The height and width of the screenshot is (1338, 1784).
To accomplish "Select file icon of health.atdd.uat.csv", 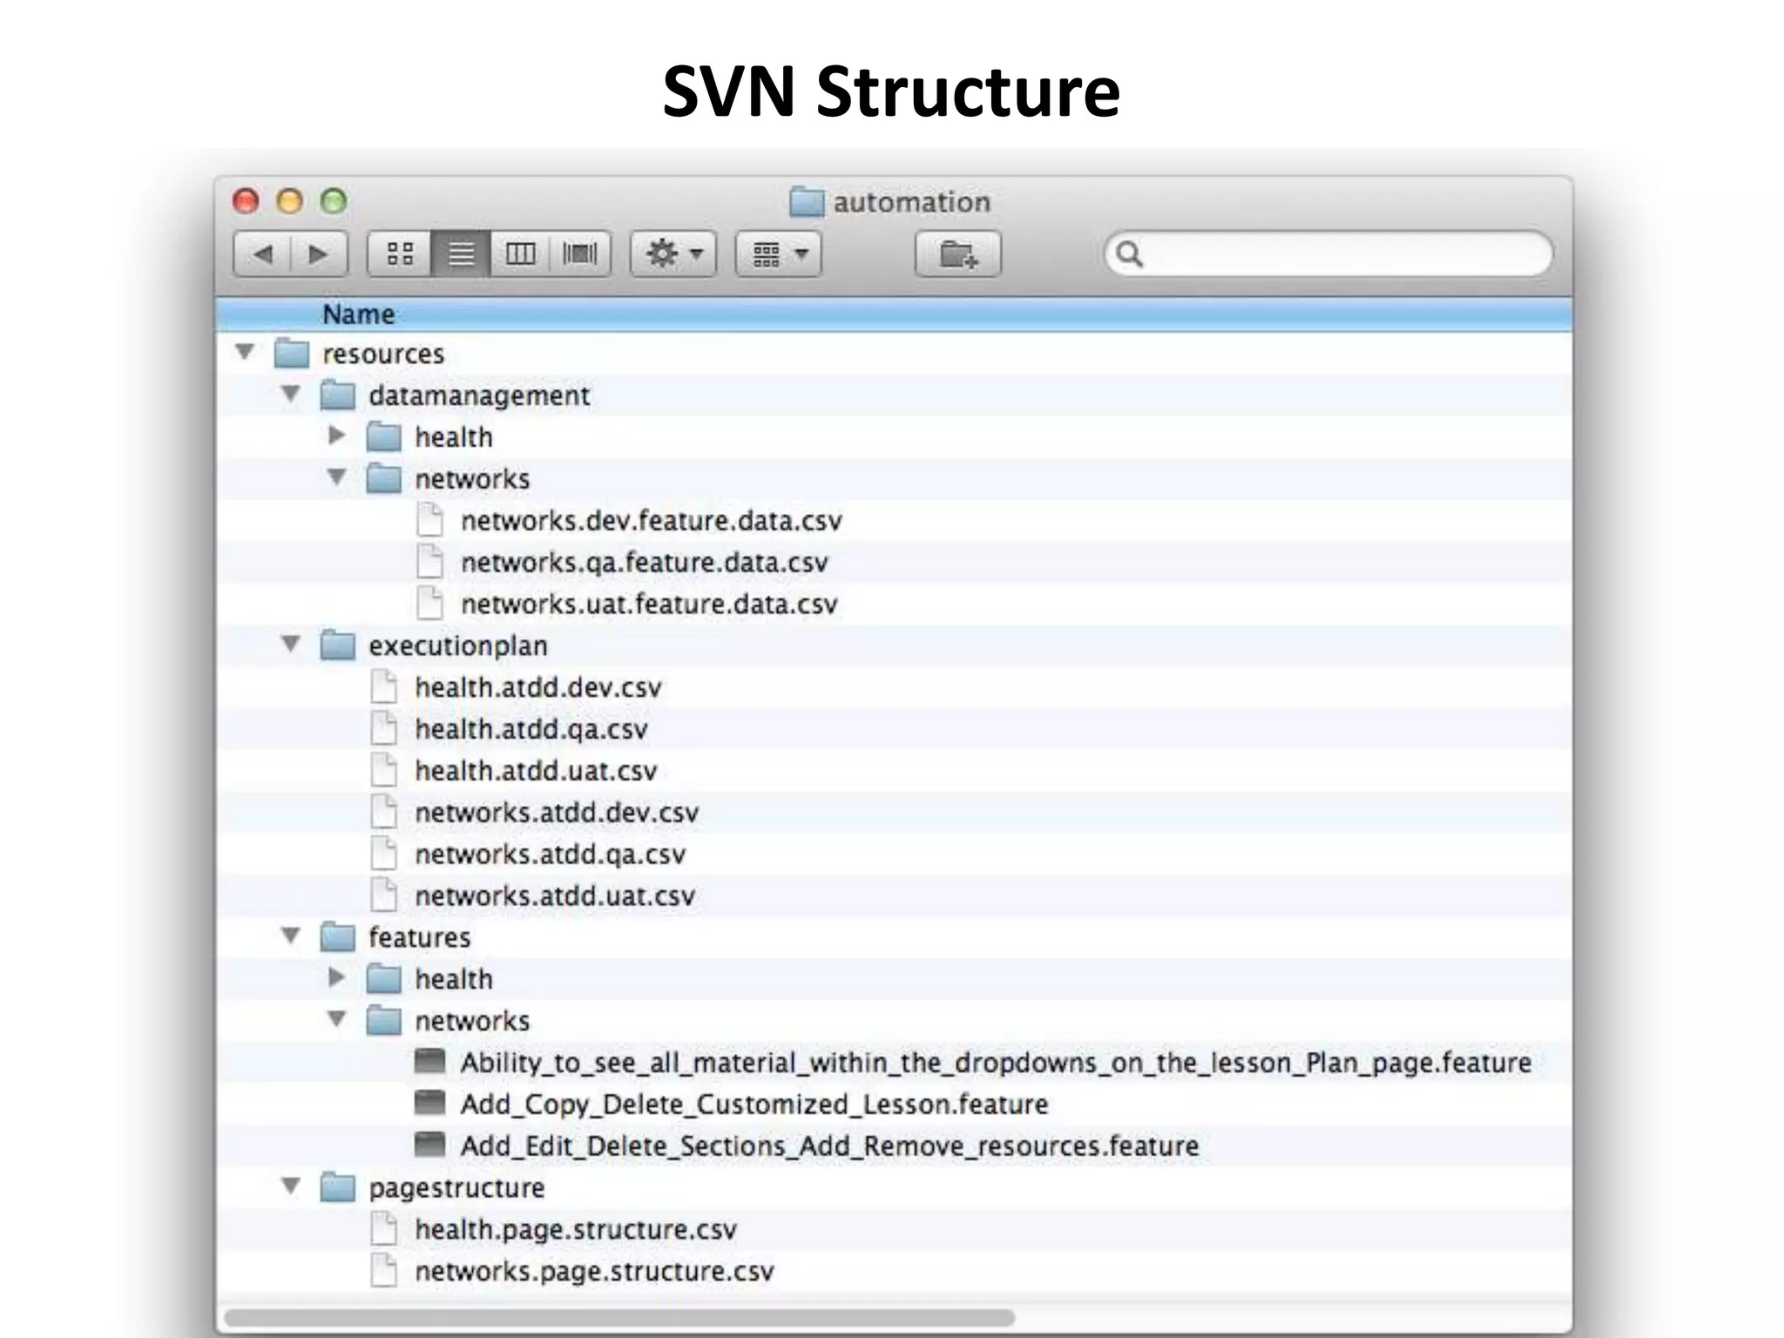I will (x=384, y=770).
